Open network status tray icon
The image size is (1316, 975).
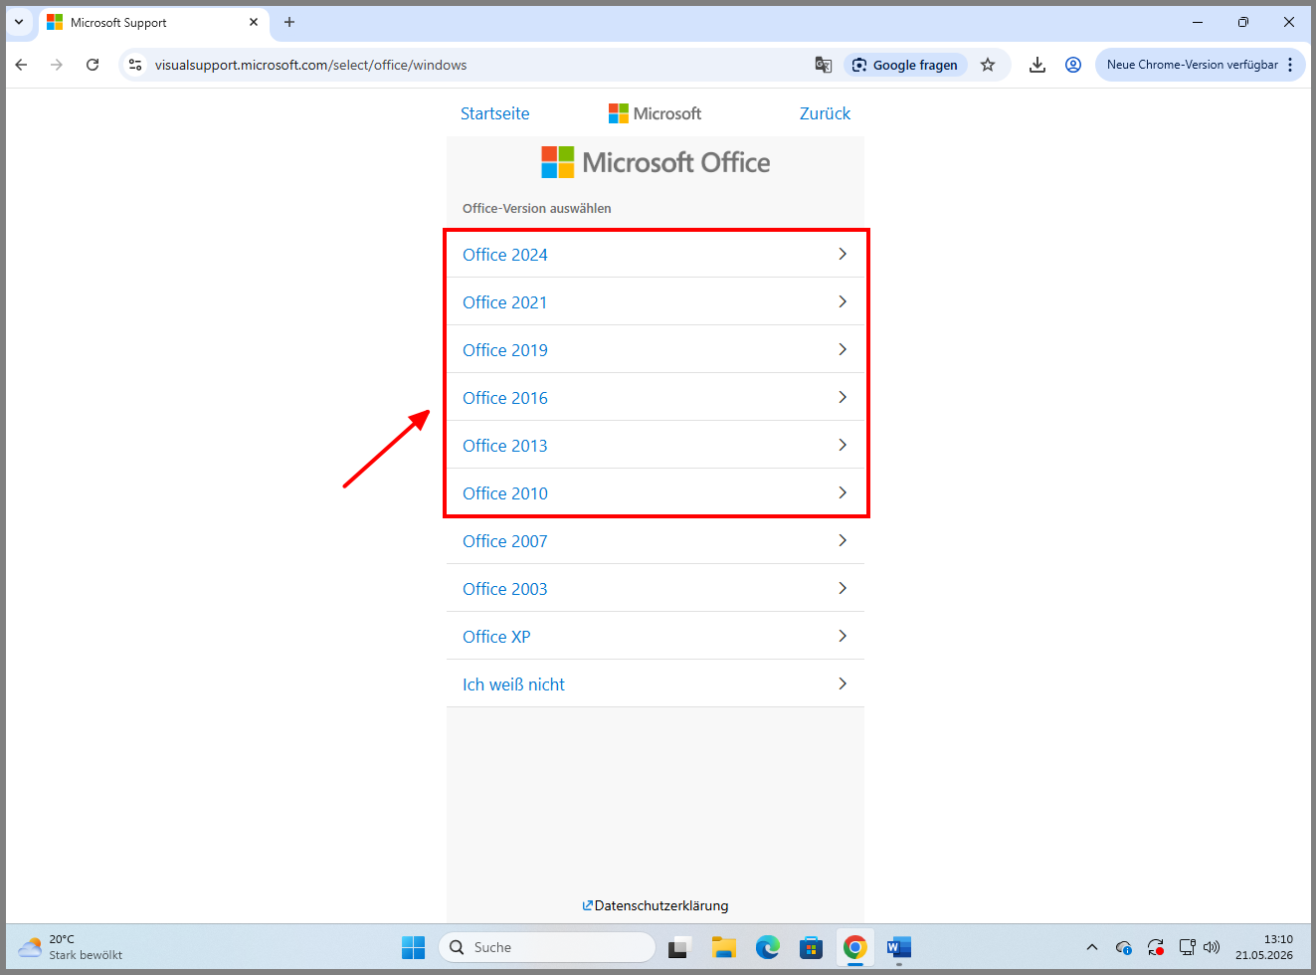(x=1187, y=947)
